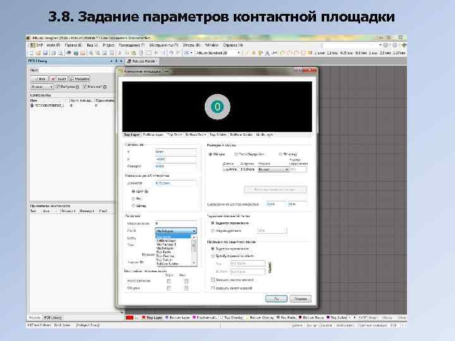This screenshot has height=341, width=455.
Task: Choose Top Paste in the layer dropdown list
Action: (173, 252)
